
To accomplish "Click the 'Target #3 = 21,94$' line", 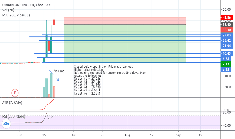I will click(87, 85).
